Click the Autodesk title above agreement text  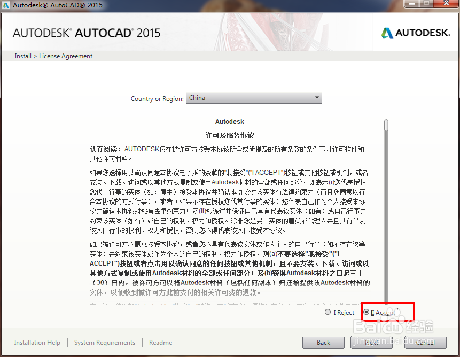229,122
